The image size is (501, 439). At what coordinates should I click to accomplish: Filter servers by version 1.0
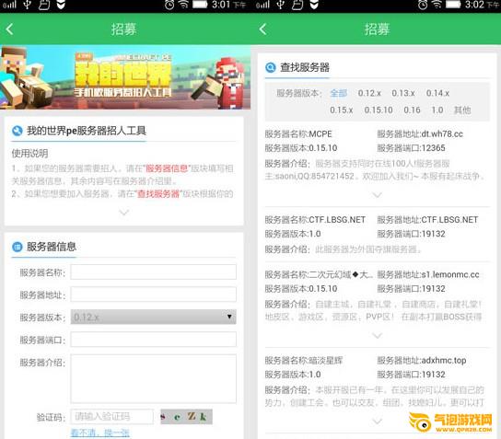point(437,110)
